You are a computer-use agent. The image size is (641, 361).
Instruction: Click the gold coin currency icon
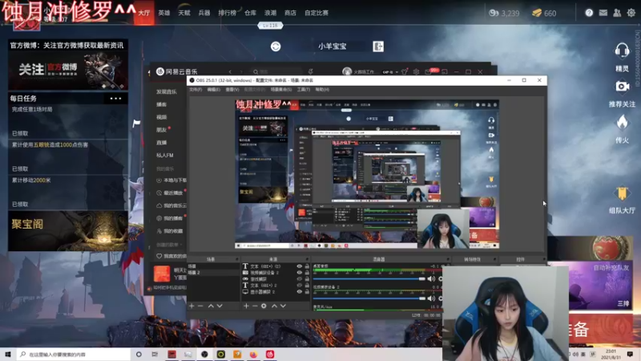coord(494,13)
